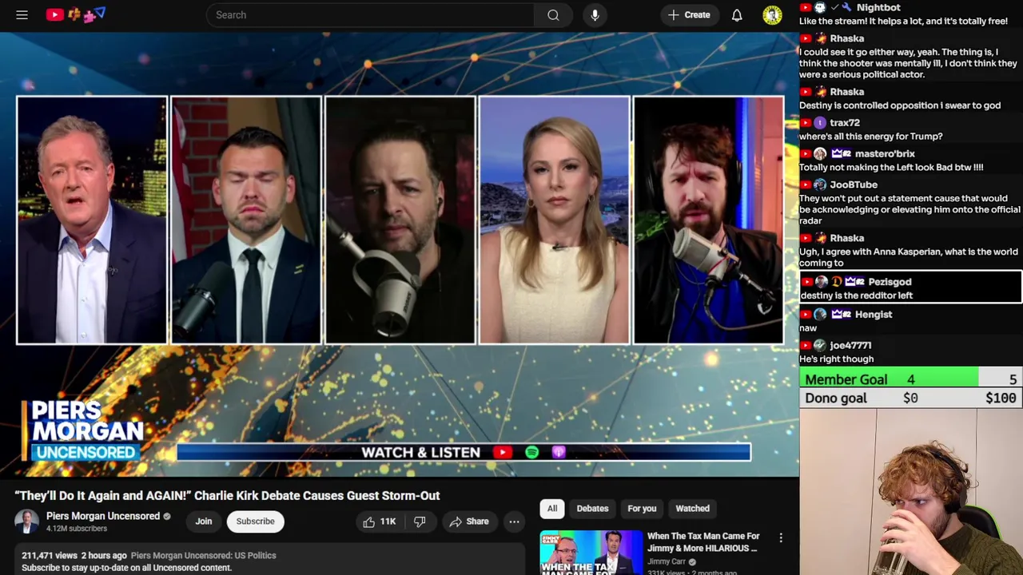Click the 4.12M subscribers count
The width and height of the screenshot is (1023, 575).
coord(77,529)
